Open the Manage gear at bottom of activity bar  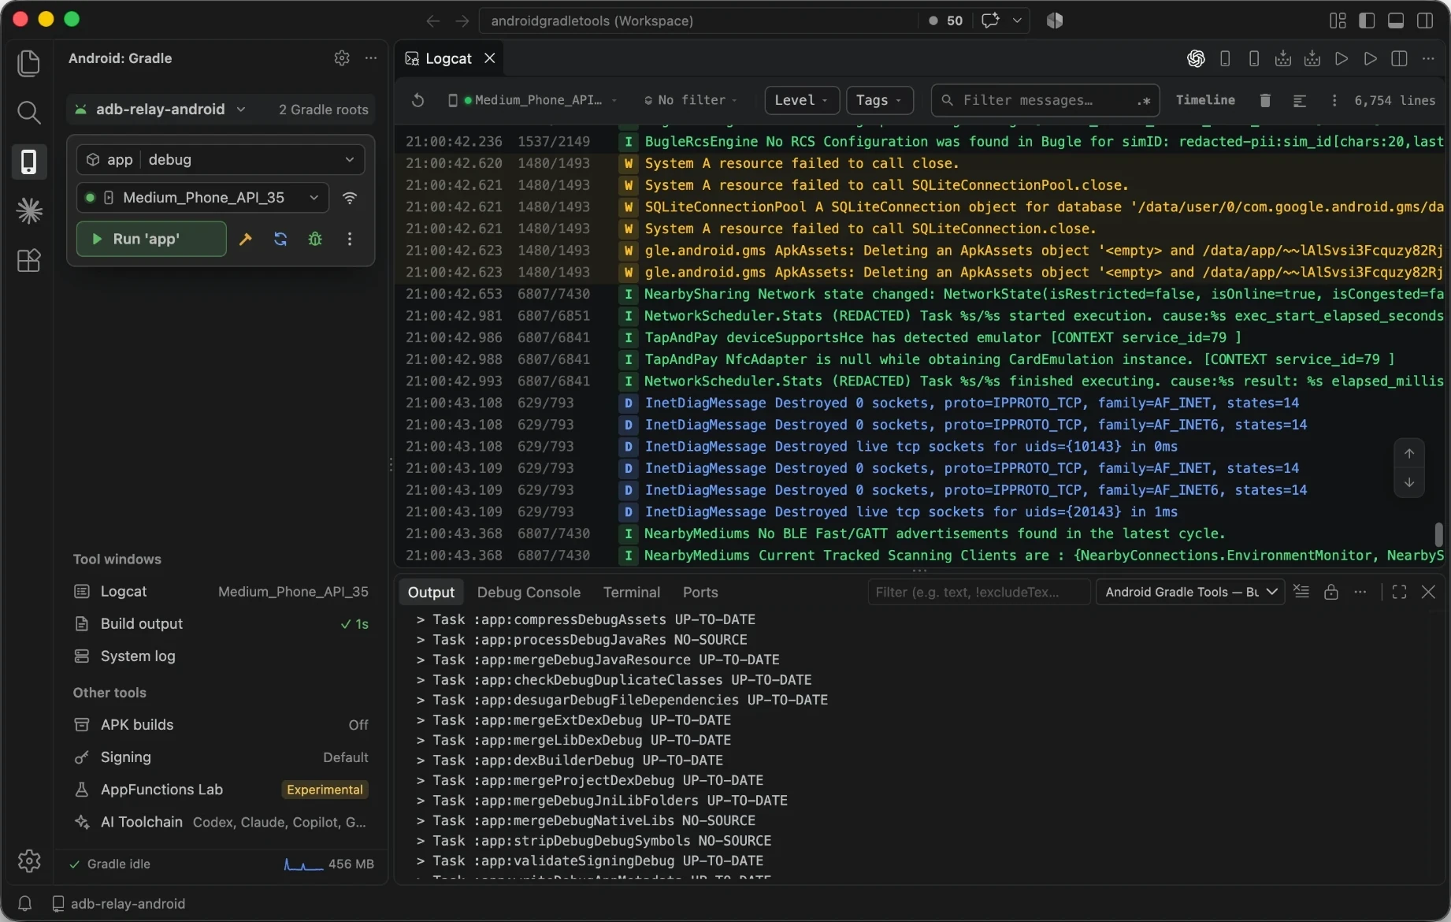(x=29, y=861)
